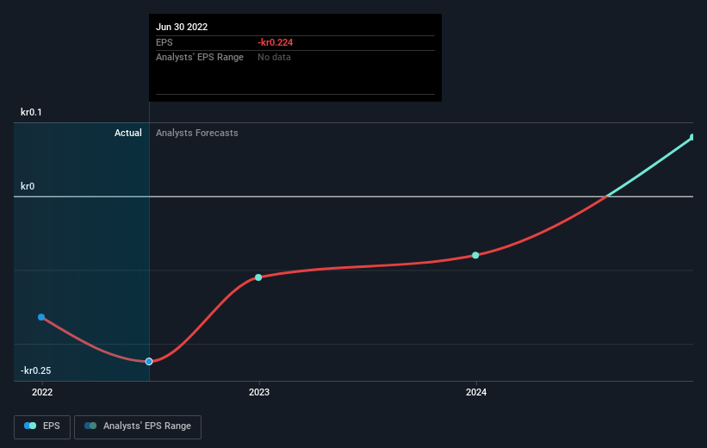
Task: Click the Jun 30 2022 tooltip date
Action: 182,27
